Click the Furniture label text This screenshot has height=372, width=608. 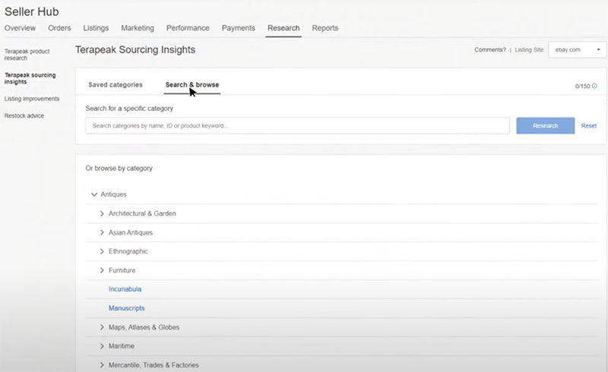coord(122,270)
